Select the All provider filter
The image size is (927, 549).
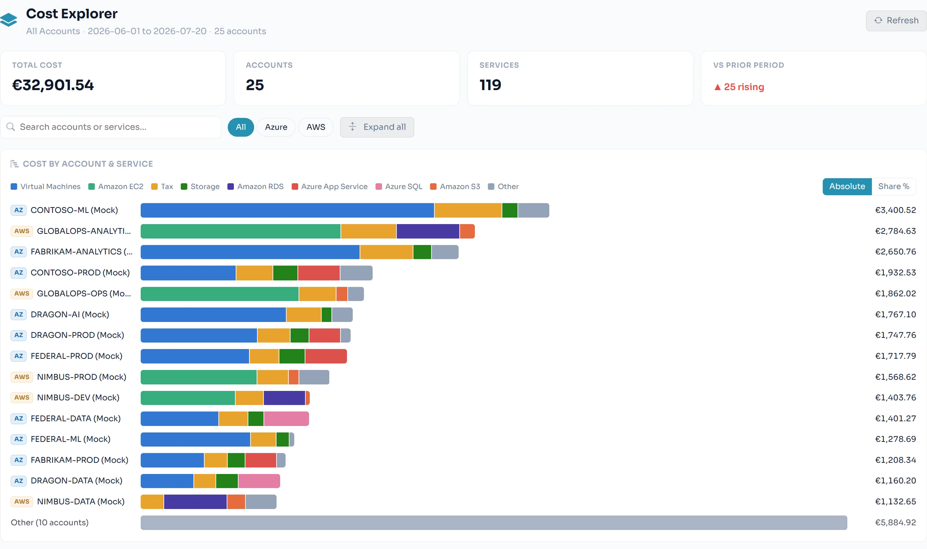[241, 127]
